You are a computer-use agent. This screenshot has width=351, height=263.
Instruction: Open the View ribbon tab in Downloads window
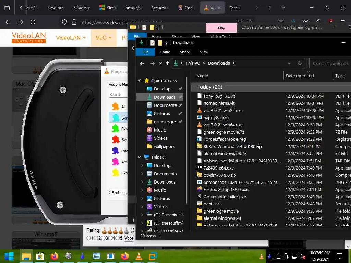[x=204, y=52]
